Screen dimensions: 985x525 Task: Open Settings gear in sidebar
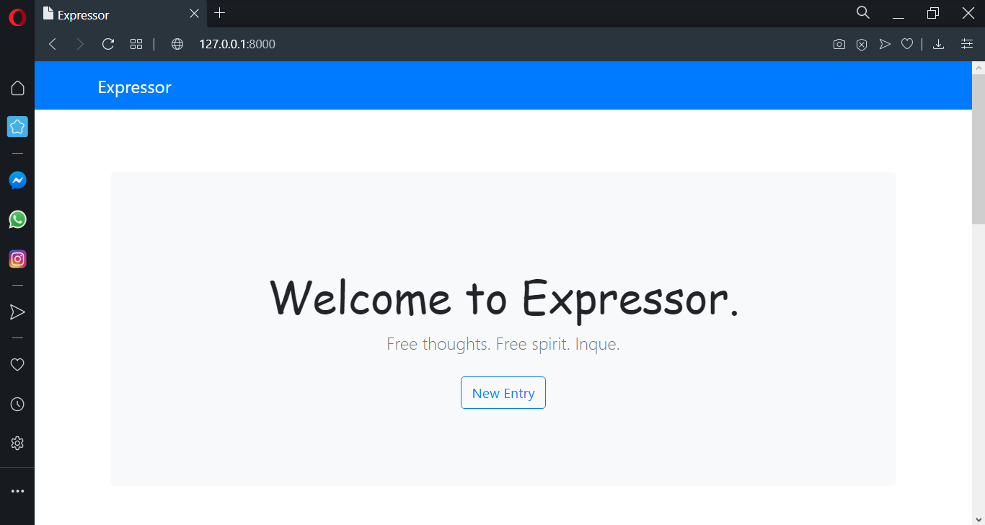point(17,444)
